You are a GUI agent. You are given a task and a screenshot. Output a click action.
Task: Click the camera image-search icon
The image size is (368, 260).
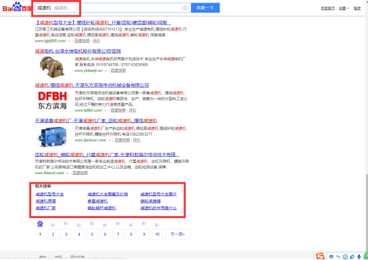185,8
